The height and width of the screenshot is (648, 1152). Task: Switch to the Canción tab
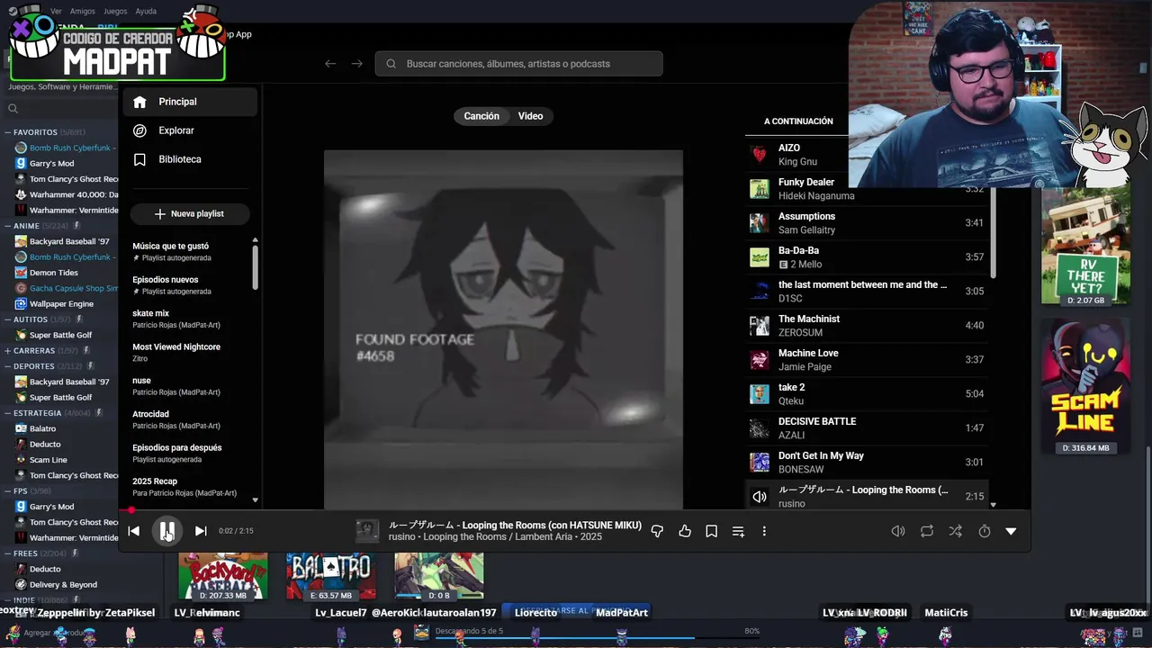pyautogui.click(x=481, y=116)
